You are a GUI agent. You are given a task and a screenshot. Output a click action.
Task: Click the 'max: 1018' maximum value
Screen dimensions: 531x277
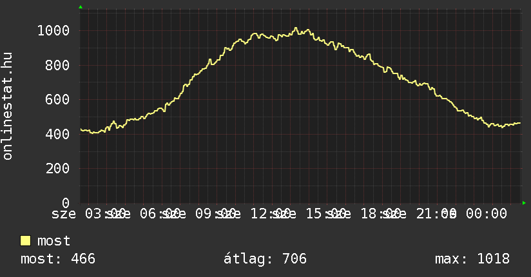pyautogui.click(x=472, y=259)
